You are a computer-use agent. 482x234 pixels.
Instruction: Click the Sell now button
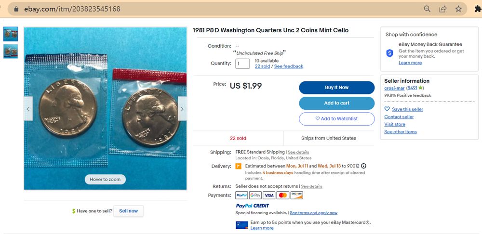pyautogui.click(x=128, y=211)
